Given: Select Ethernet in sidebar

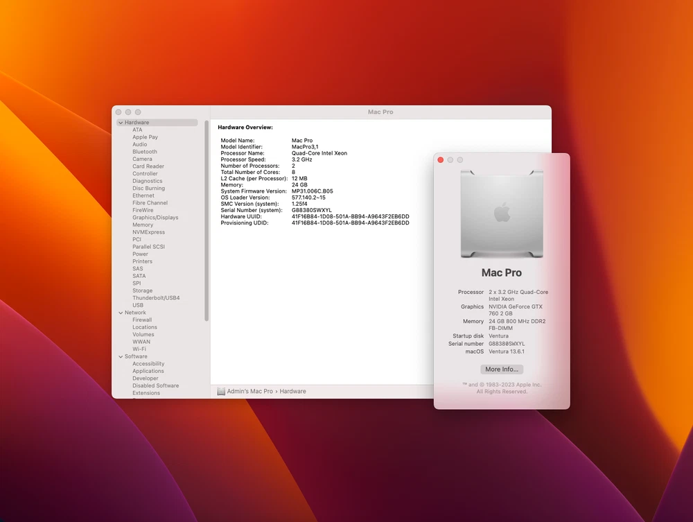Looking at the screenshot, I should (143, 195).
